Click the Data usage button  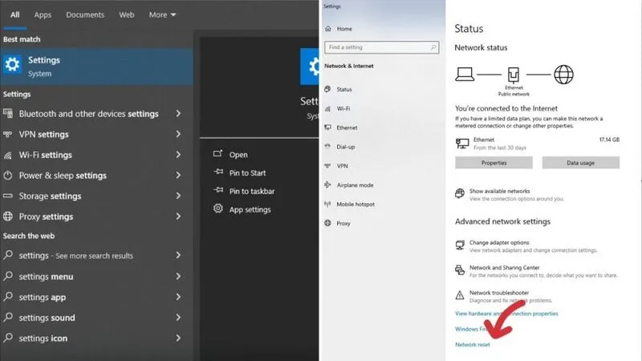click(x=580, y=163)
